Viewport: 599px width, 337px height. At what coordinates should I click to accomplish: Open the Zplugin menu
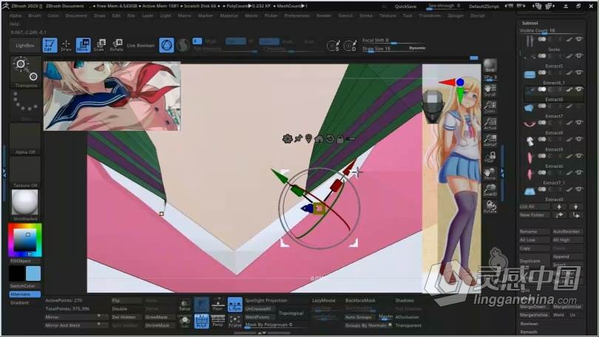pyautogui.click(x=456, y=16)
